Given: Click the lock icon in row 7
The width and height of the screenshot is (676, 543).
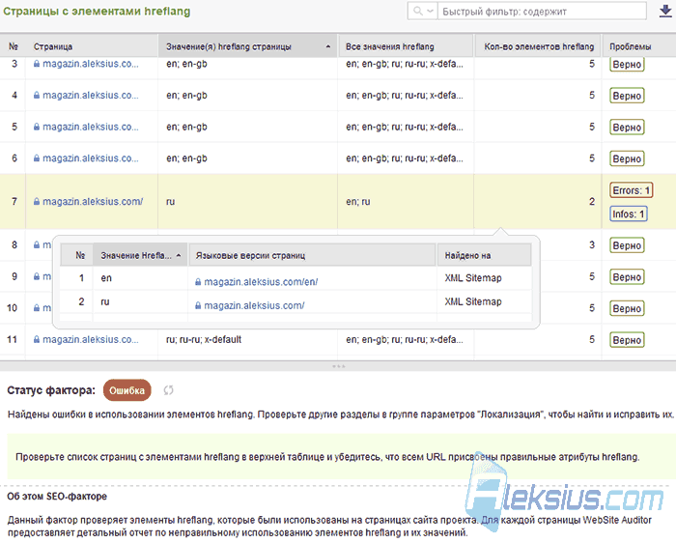Looking at the screenshot, I should click(x=37, y=201).
